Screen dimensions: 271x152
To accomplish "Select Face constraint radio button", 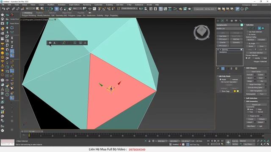I will click(248, 112).
